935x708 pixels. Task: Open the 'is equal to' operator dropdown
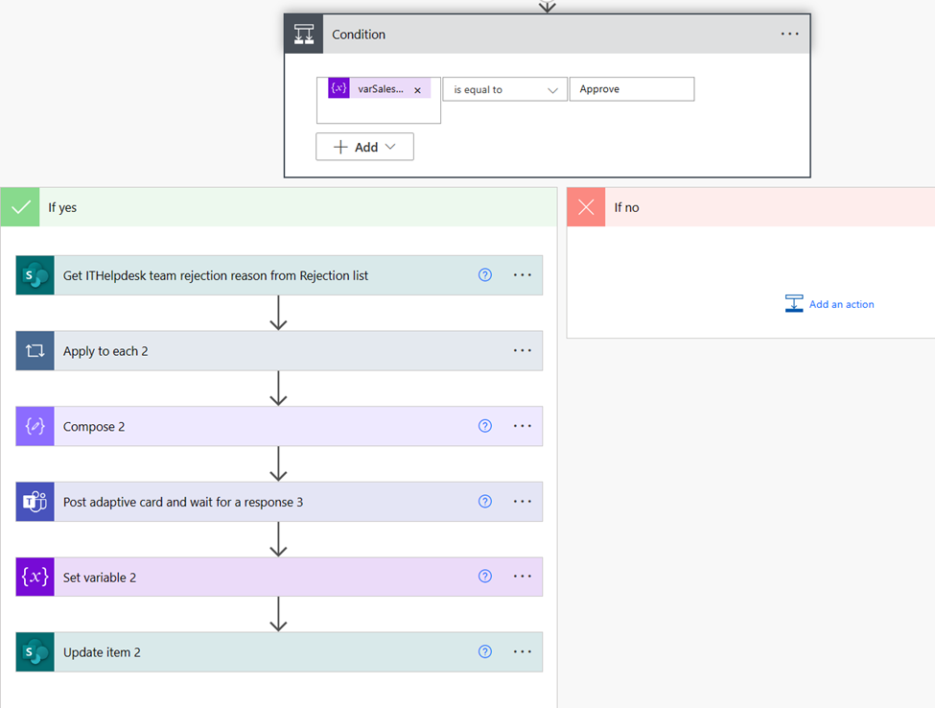504,89
